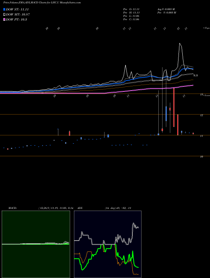Click the 'Avg V: 0.003 M' value
The image size is (210, 278).
[166, 9]
